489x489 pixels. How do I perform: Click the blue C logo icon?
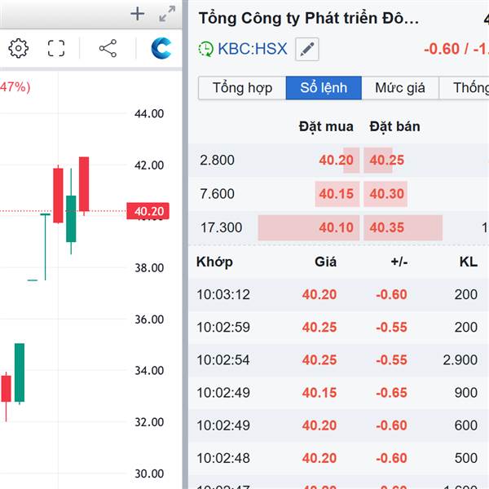coord(161,49)
